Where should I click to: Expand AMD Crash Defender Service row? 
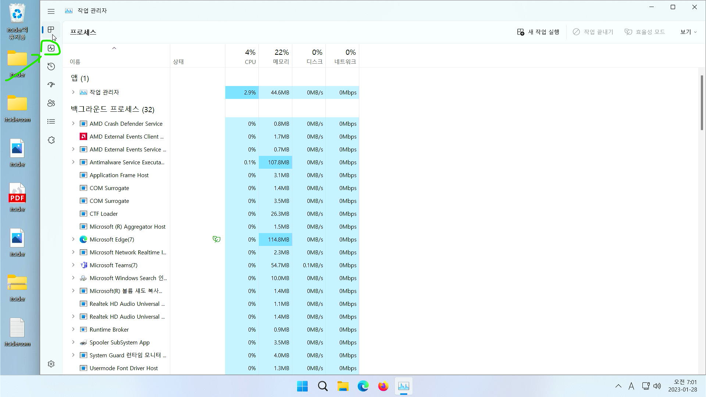click(73, 124)
